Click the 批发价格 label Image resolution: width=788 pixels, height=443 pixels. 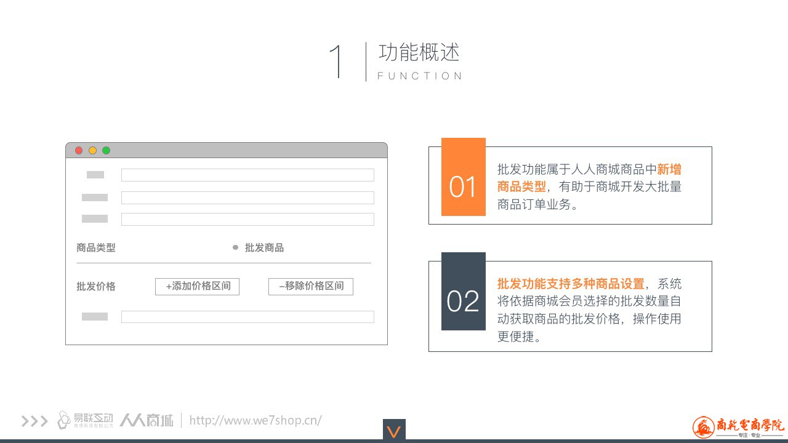point(96,287)
